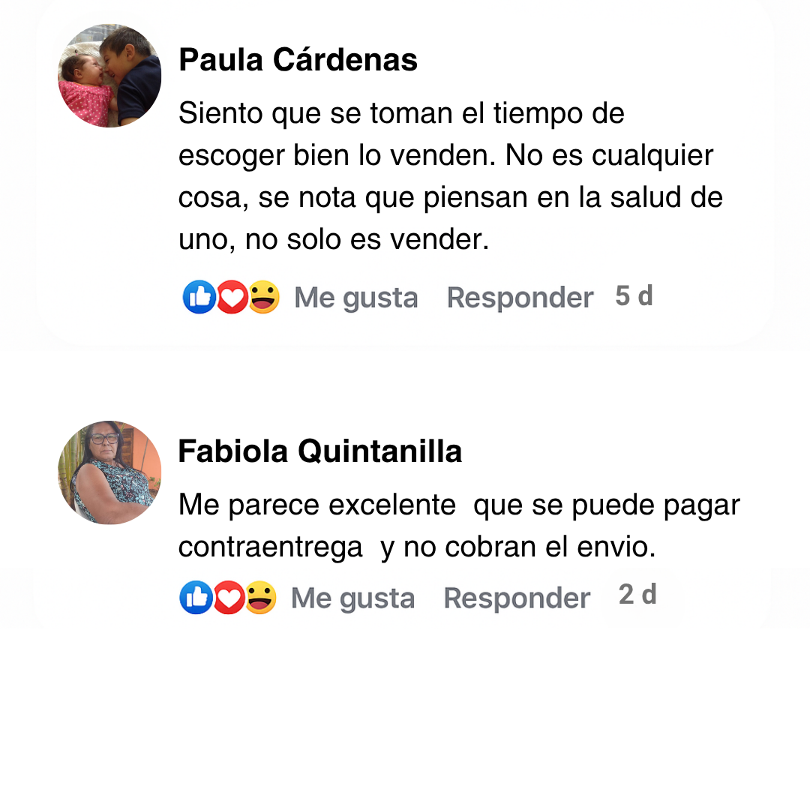810x810 pixels.
Task: Click the 5 d timestamp
Action: (634, 296)
